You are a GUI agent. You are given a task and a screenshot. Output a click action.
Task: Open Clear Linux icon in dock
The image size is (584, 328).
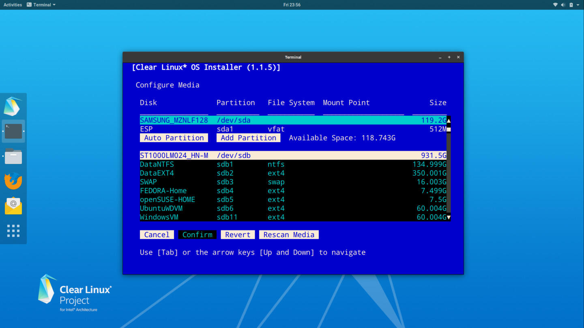[x=13, y=106]
